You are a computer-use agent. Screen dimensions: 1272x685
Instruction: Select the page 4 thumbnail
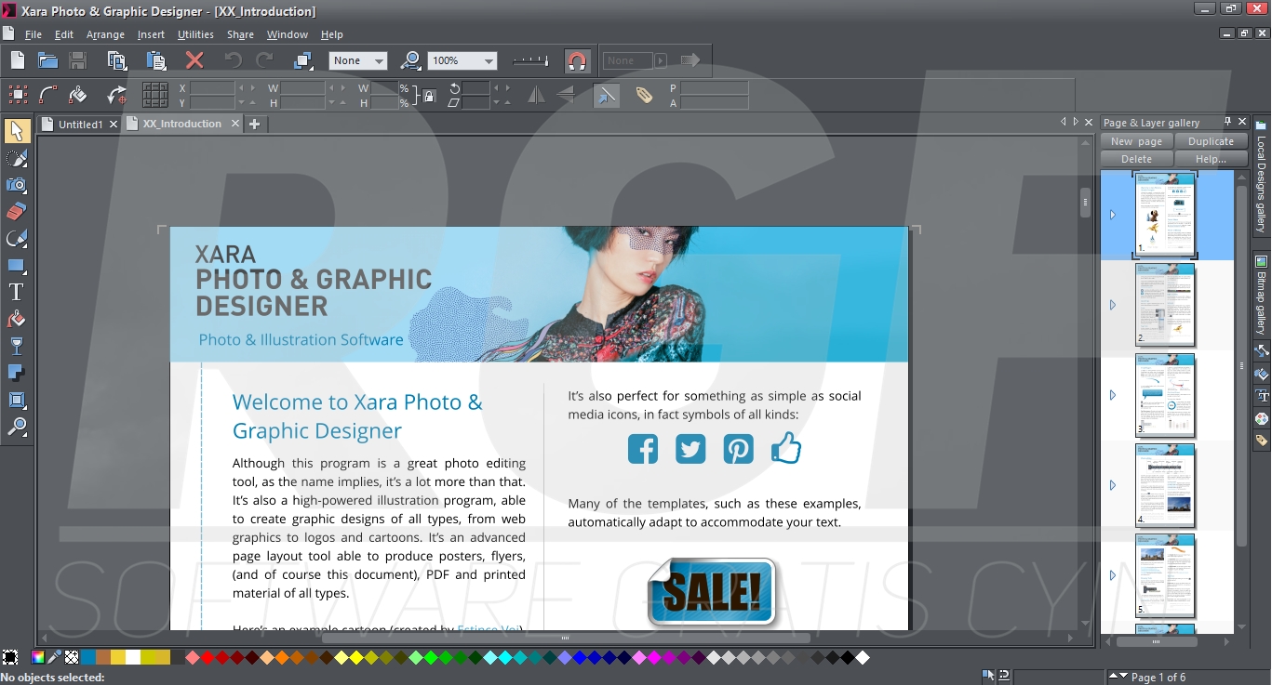pos(1165,484)
